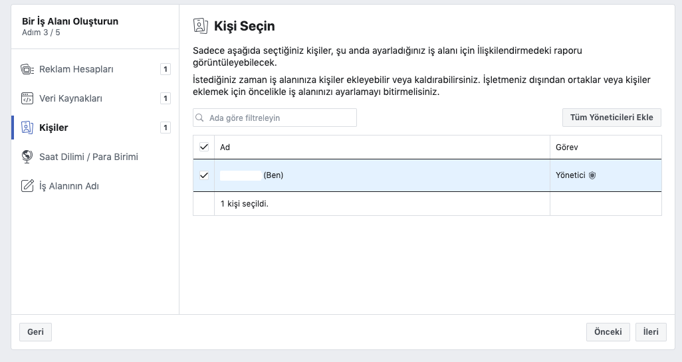Toggle the select-all checkbox in the header
This screenshot has width=682, height=362.
(203, 147)
